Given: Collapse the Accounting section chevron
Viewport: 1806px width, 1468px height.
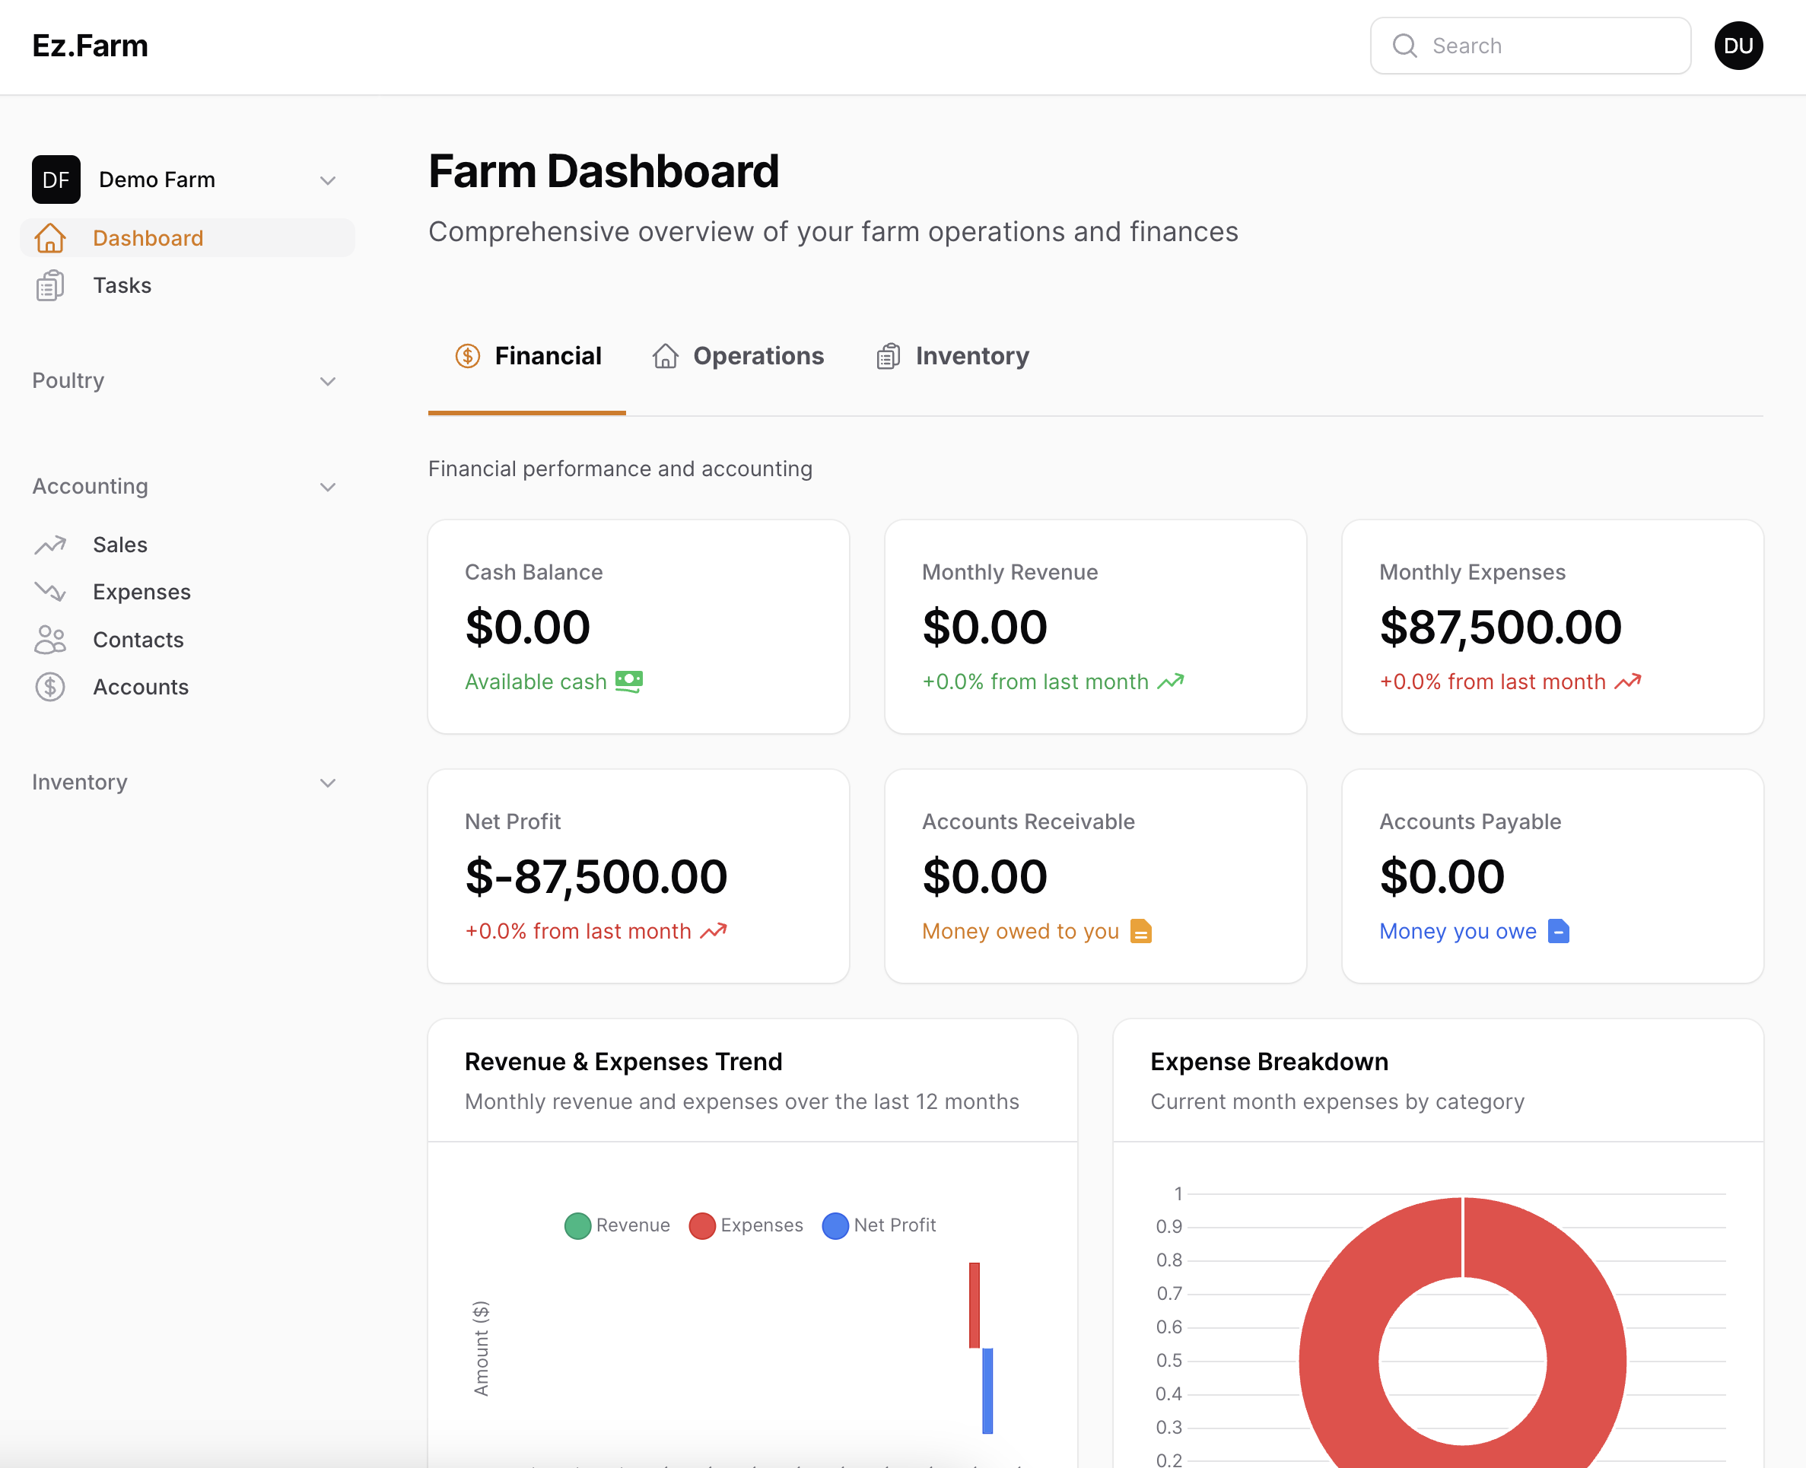Looking at the screenshot, I should click(328, 487).
